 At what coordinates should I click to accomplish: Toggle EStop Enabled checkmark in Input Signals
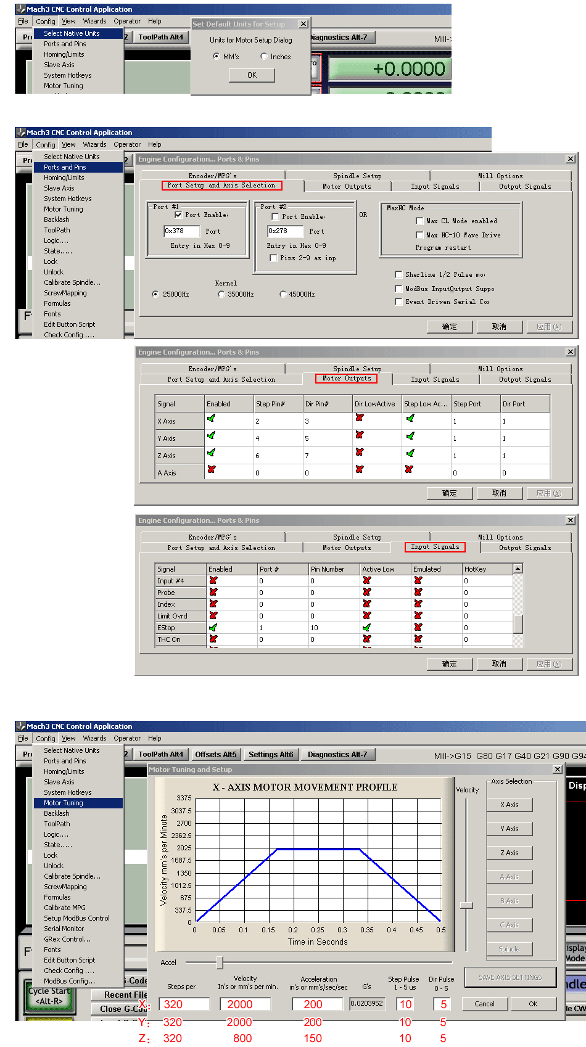coord(213,628)
